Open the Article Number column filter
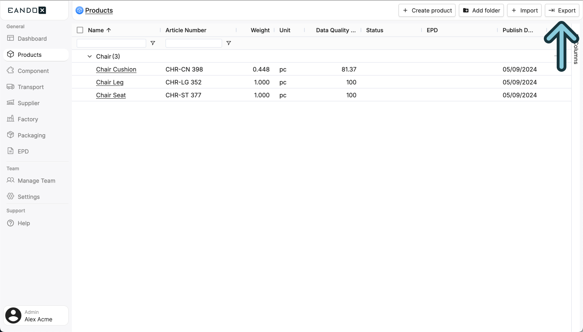This screenshot has width=583, height=332. 229,43
